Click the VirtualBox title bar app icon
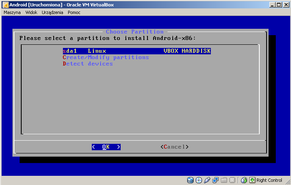This screenshot has height=185, width=291. pos(6,5)
